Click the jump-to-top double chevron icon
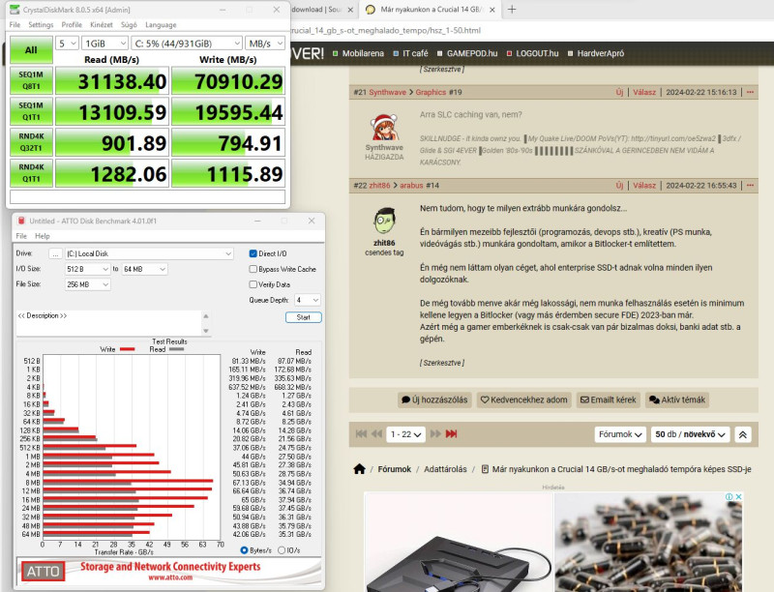The image size is (774, 592). pos(743,434)
